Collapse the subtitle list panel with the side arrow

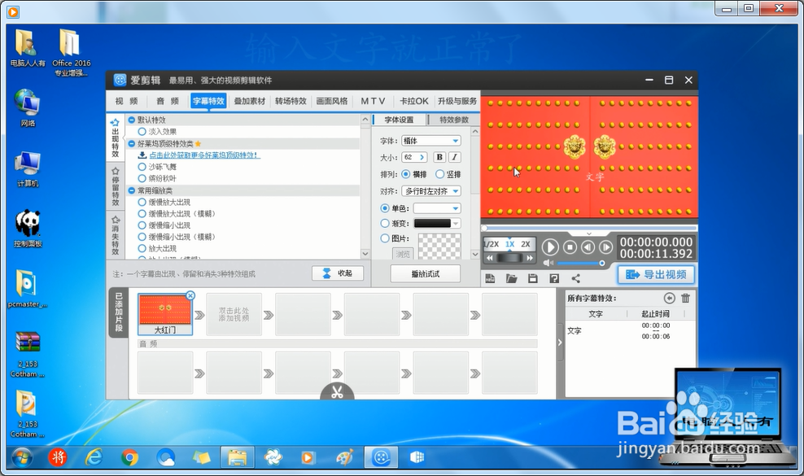(560, 342)
